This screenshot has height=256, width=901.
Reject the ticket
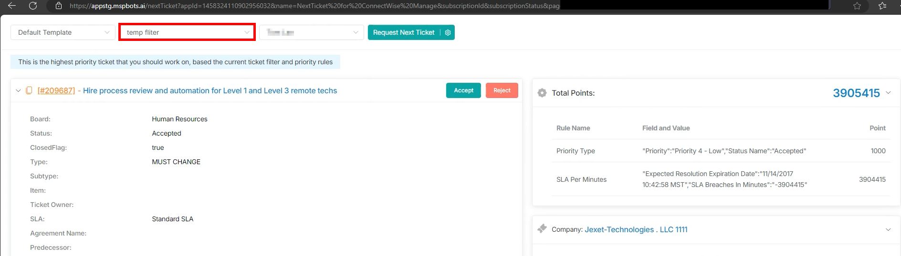(x=502, y=90)
